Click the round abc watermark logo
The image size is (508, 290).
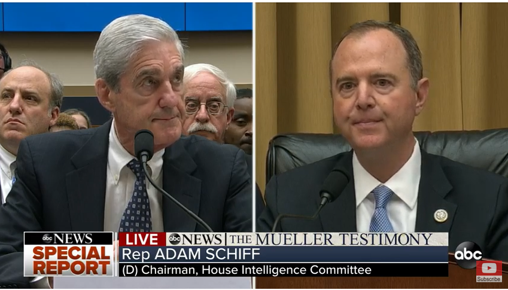468,255
